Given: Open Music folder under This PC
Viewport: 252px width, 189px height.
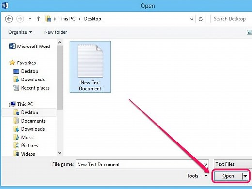Looking at the screenshot, I should click(24, 137).
